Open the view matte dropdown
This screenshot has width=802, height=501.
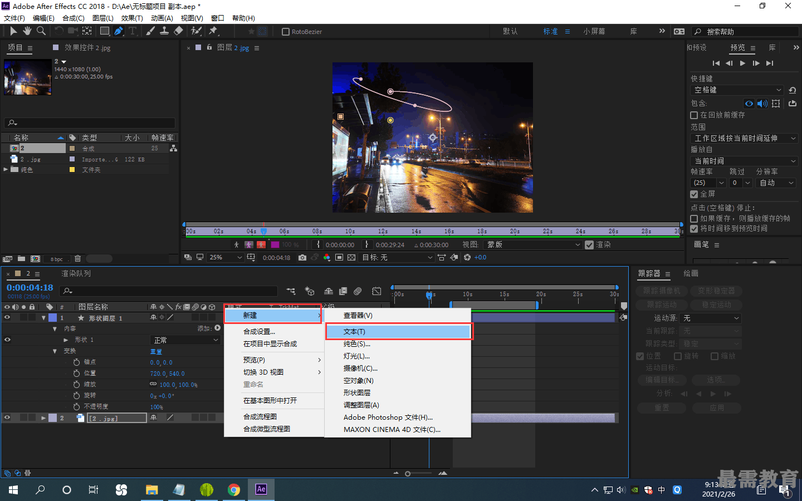[x=534, y=245]
